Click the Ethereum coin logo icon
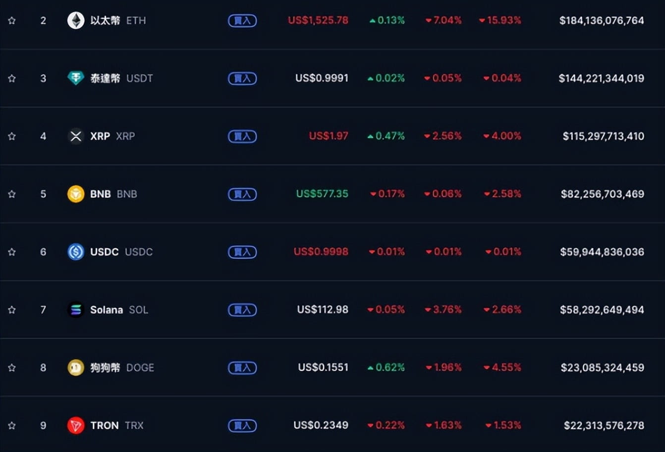 click(x=76, y=20)
